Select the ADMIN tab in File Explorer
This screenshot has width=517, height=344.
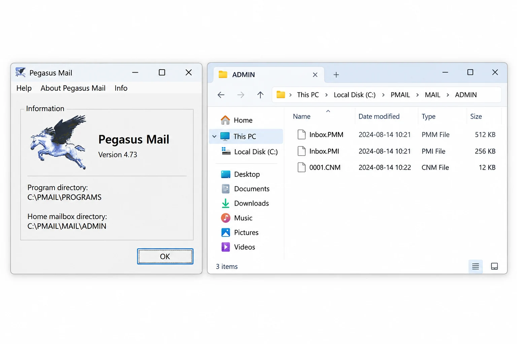coord(269,75)
